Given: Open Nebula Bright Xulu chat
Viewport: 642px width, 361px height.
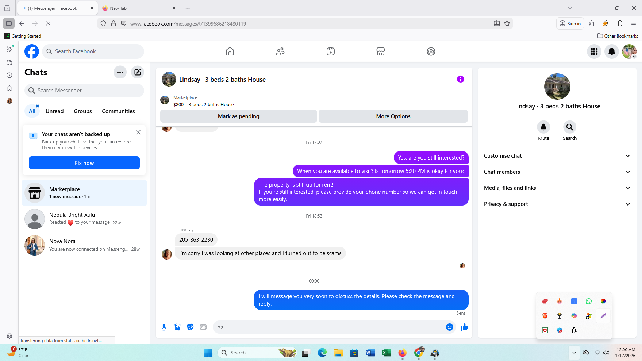Looking at the screenshot, I should tap(84, 219).
